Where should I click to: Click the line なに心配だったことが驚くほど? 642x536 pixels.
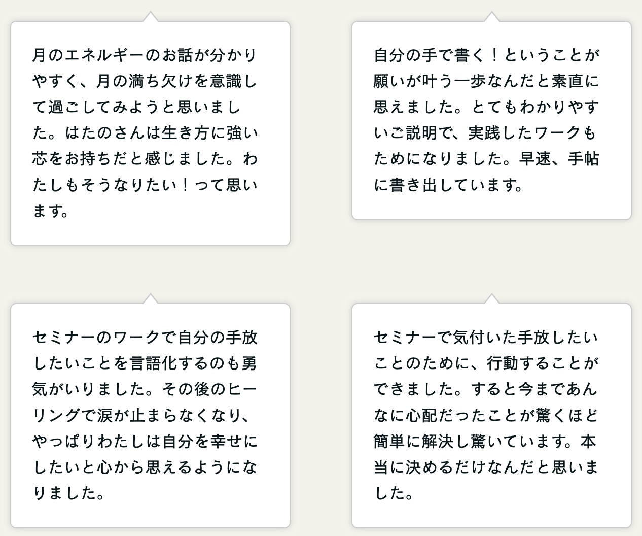[486, 416]
